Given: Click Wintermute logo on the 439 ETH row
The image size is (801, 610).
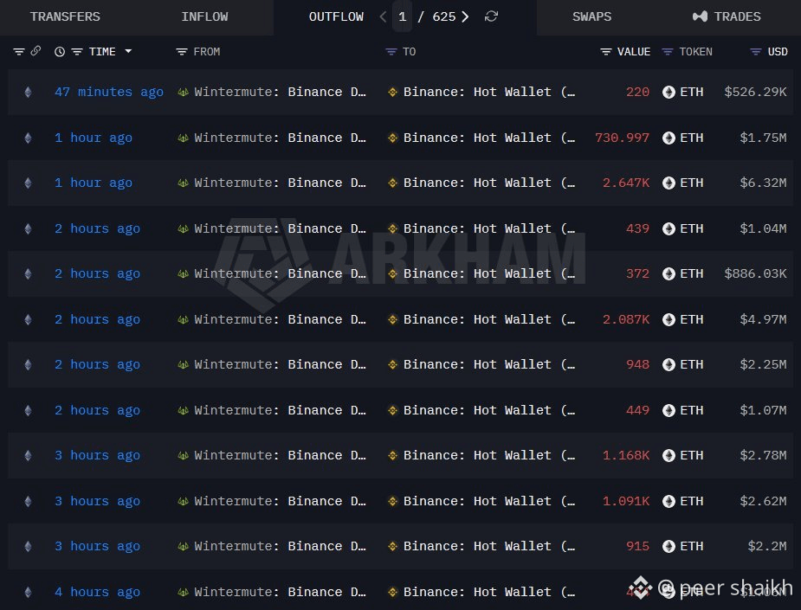Looking at the screenshot, I should [183, 228].
